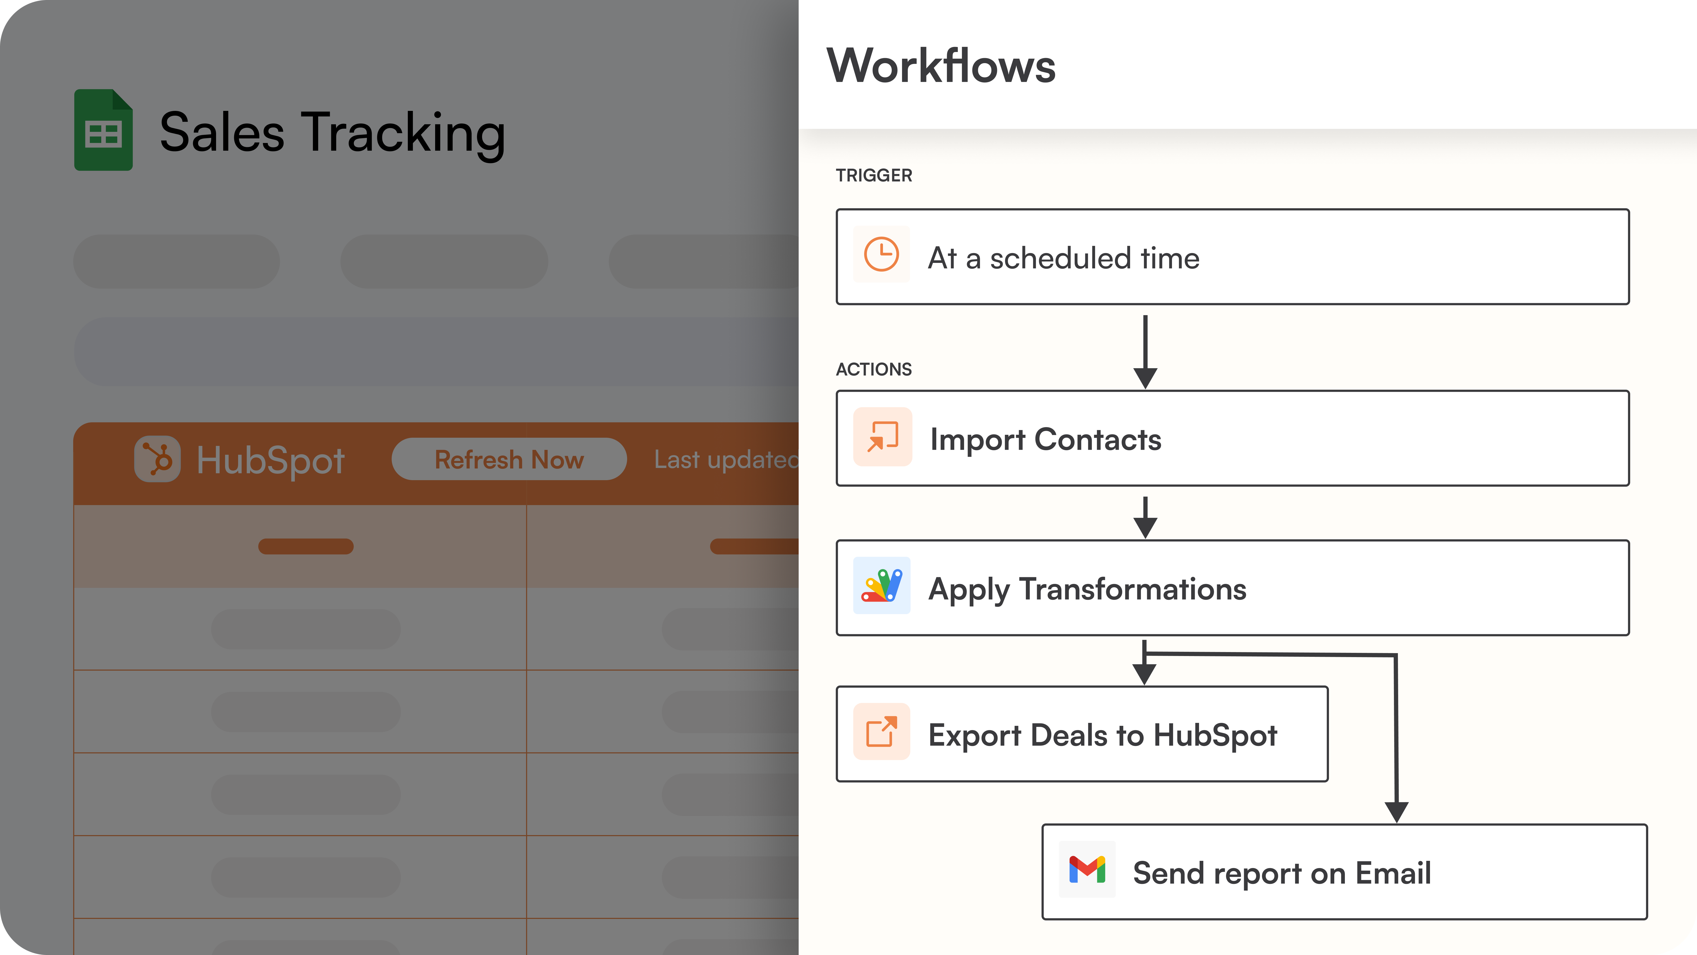Click the clock icon on the trigger step
Screen dimensions: 1697x955
pos(881,255)
